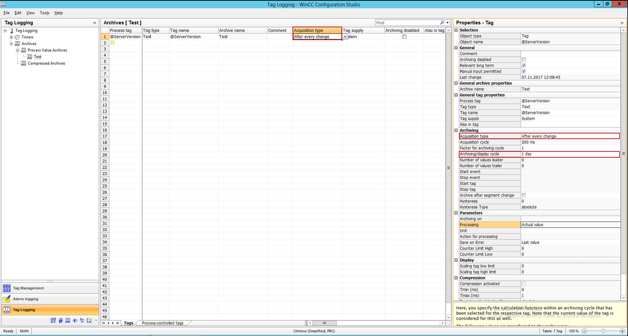Adjust the zoom slider handle
Viewport: 628px width, 336px height.
tap(603, 331)
